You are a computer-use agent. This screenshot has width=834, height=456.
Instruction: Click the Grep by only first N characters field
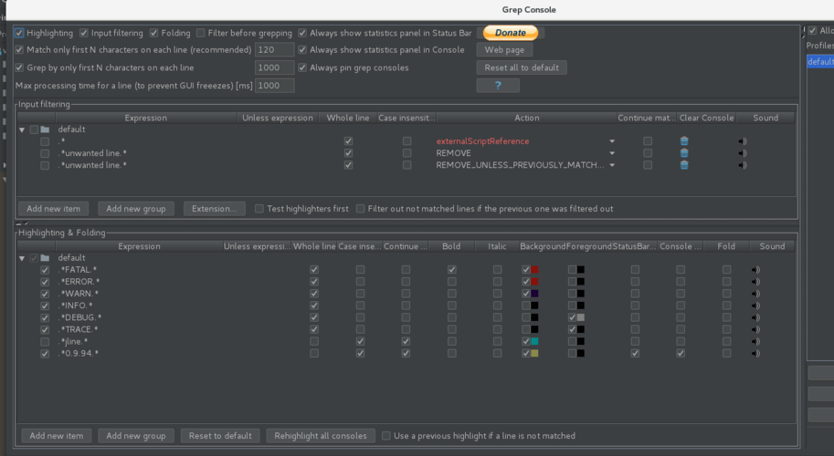[x=274, y=67]
